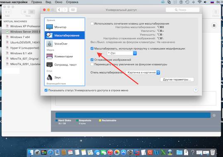Click the blue Hard Disks usage bar
Viewport: 223px width, 157px height.
point(133,115)
